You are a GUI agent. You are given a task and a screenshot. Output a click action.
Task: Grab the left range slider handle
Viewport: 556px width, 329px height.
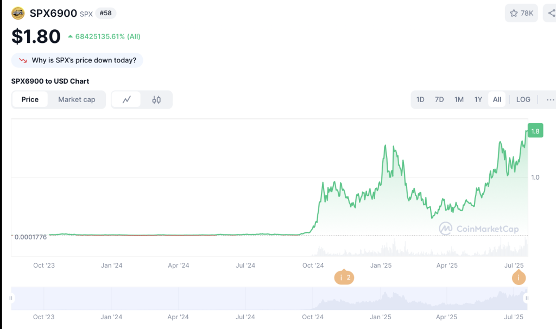coord(11,298)
